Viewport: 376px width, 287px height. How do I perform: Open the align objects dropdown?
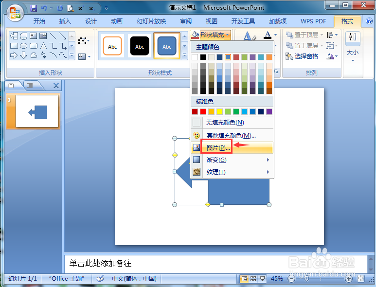[332, 35]
